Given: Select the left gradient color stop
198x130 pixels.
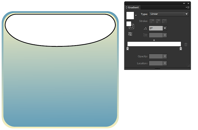Looking at the screenshot, I should click(128, 48).
